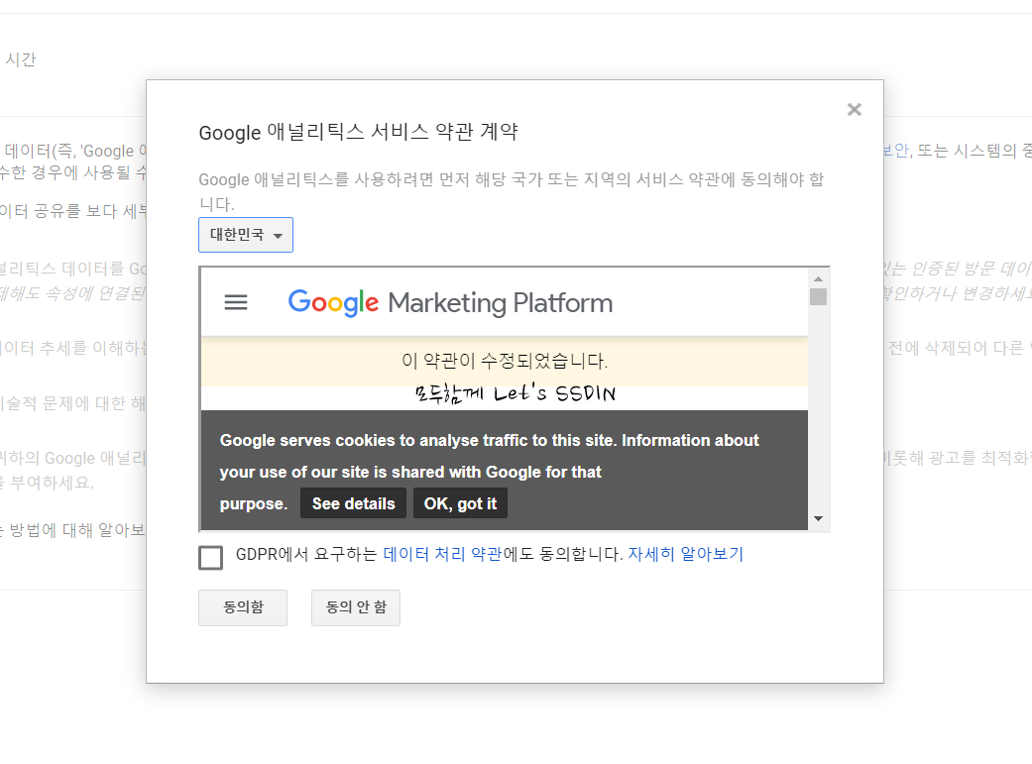Screen dimensions: 1032x764
Task: Open the 데이터 처리 약관 link
Action: [x=442, y=554]
